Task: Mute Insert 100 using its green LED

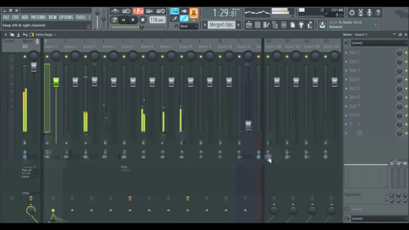Action: pos(268,57)
